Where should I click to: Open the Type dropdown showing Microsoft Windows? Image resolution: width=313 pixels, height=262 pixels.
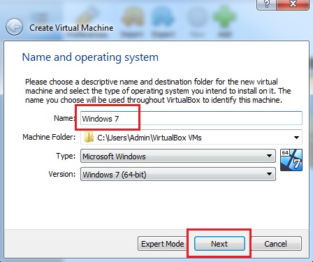point(178,156)
